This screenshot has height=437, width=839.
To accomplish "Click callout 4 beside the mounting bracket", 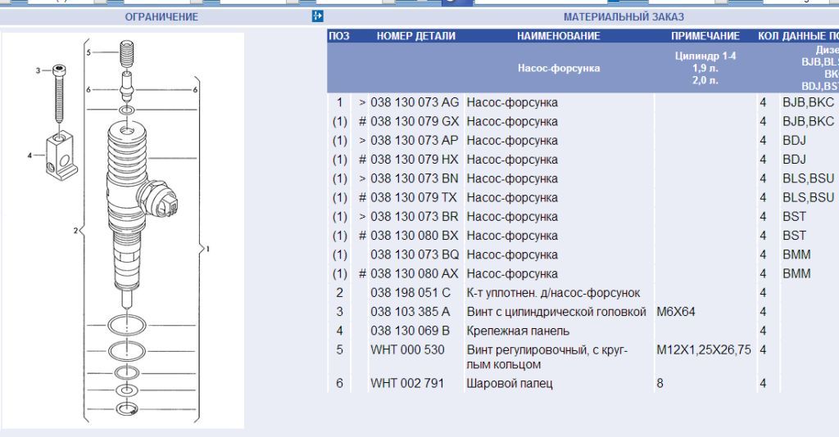I will pyautogui.click(x=30, y=155).
